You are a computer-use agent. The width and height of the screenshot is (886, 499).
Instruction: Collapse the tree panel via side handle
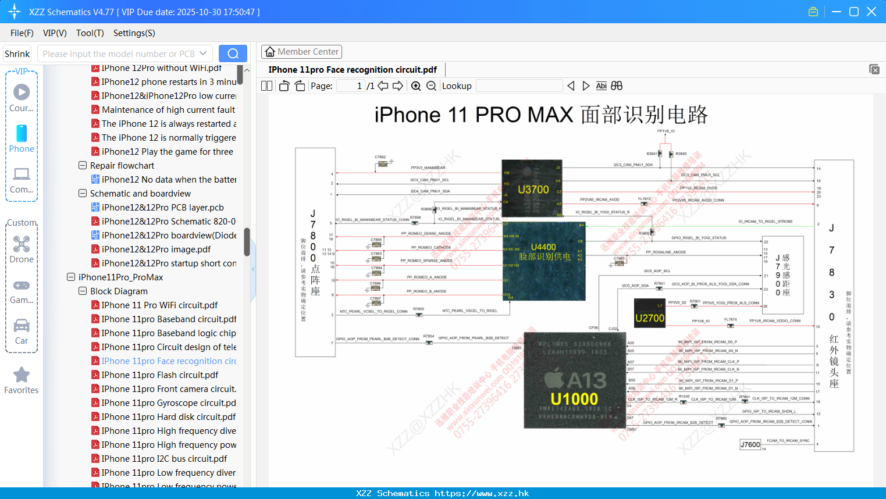[x=253, y=269]
